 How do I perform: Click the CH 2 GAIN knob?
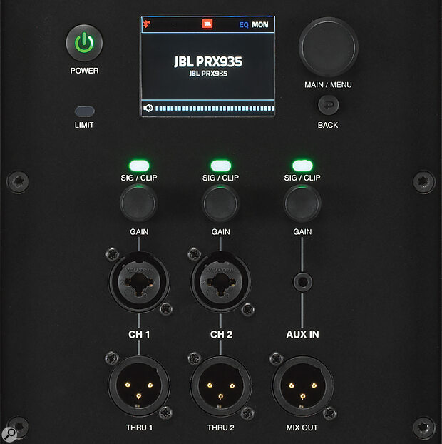220,203
